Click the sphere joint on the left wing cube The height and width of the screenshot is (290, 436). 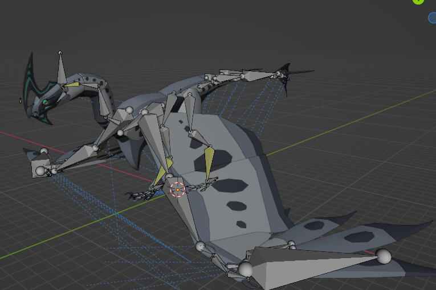(40, 171)
